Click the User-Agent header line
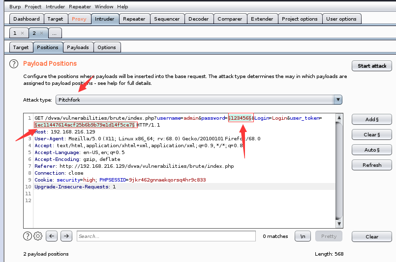396x262 pixels. click(x=148, y=138)
